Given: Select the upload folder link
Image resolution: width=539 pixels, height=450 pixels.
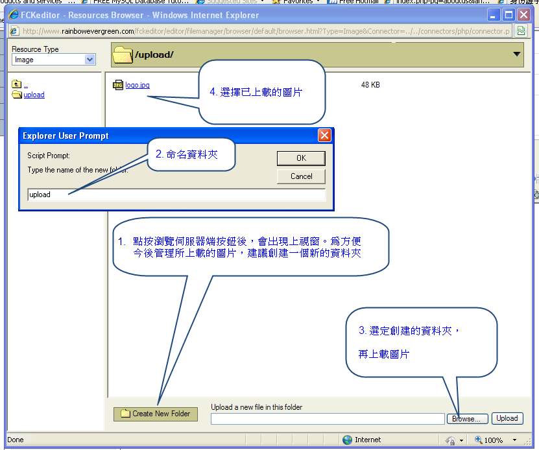Looking at the screenshot, I should [x=34, y=95].
